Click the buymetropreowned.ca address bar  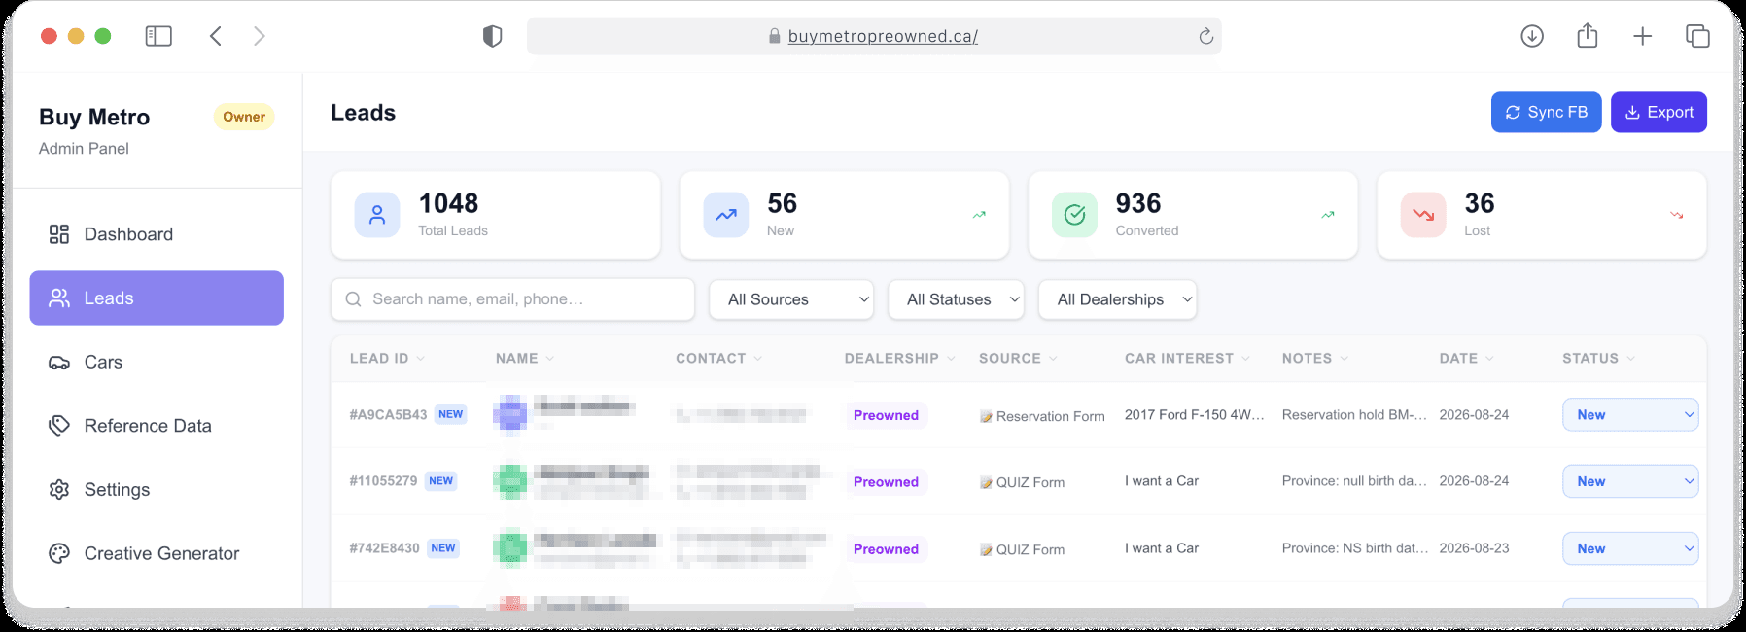tap(874, 36)
